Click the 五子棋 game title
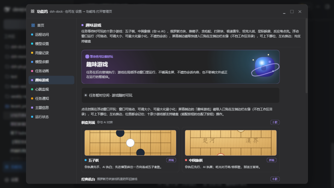Image resolution: width=334 pixels, height=188 pixels. [93, 160]
